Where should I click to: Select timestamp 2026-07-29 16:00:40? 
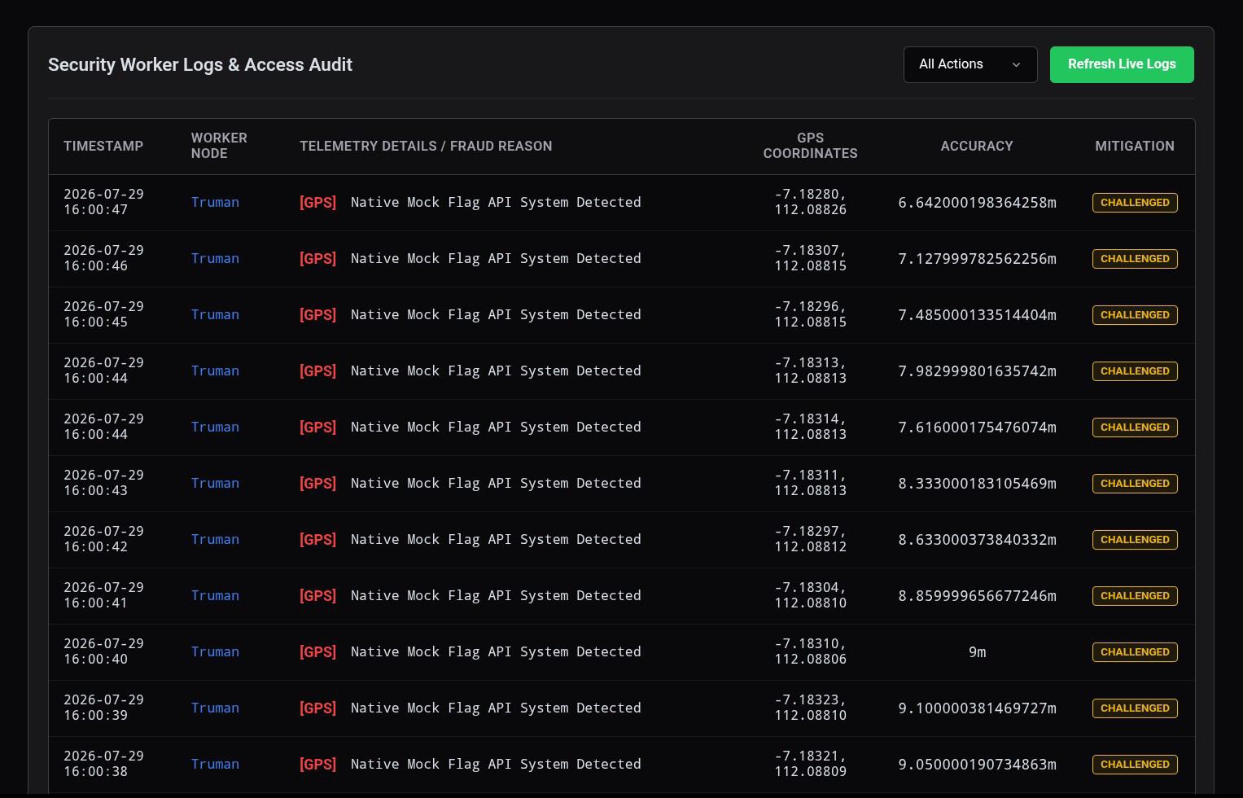click(103, 651)
